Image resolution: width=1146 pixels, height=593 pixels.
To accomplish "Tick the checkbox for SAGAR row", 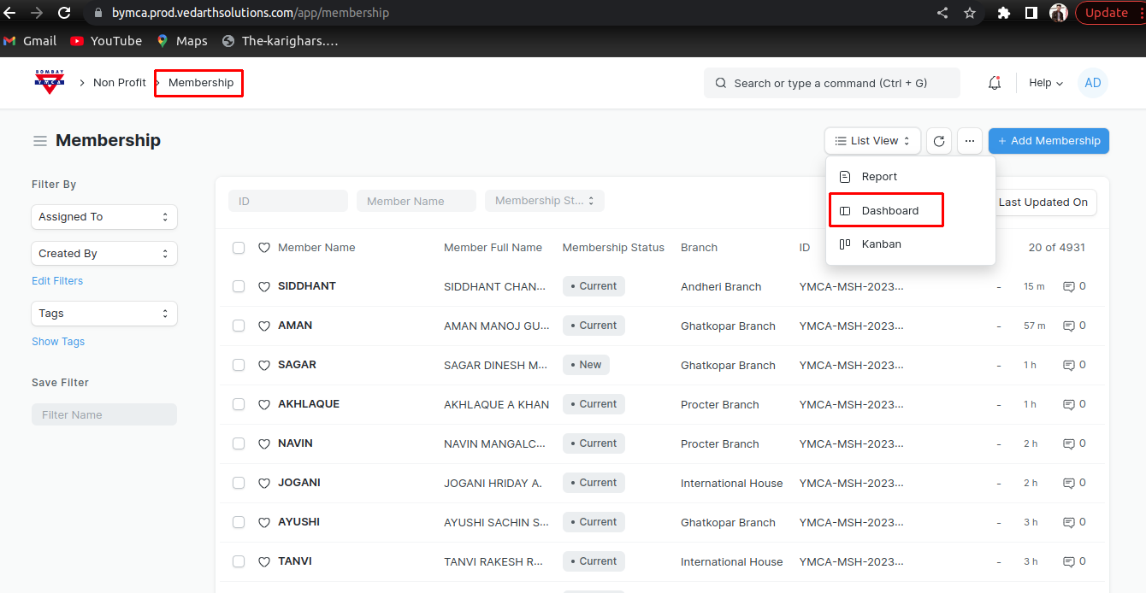I will 239,365.
